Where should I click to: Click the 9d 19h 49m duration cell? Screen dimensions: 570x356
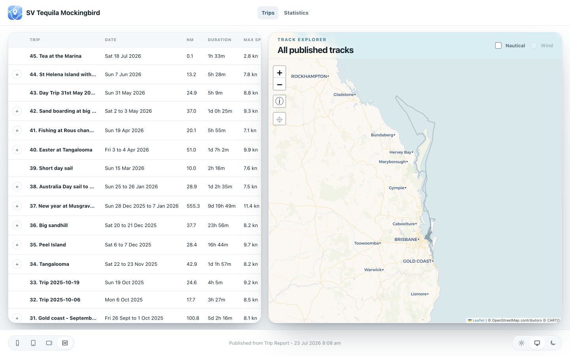(x=222, y=206)
